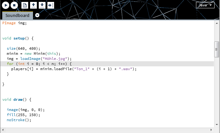Image resolution: width=220 pixels, height=133 pixels.
Task: Click the loadImage("Höhle.jpg") line
Action: click(x=39, y=59)
